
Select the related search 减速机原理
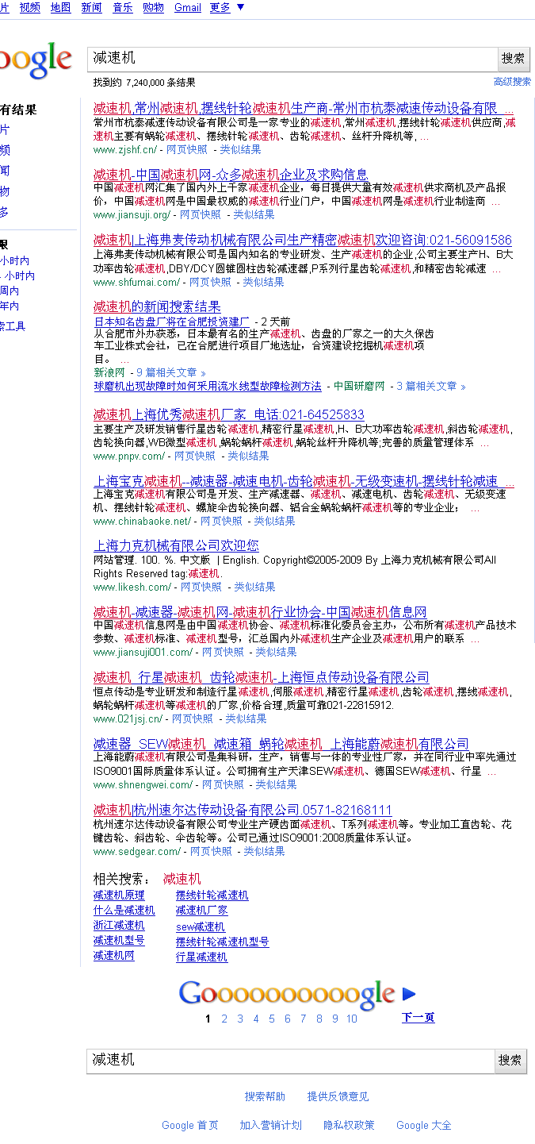click(119, 896)
